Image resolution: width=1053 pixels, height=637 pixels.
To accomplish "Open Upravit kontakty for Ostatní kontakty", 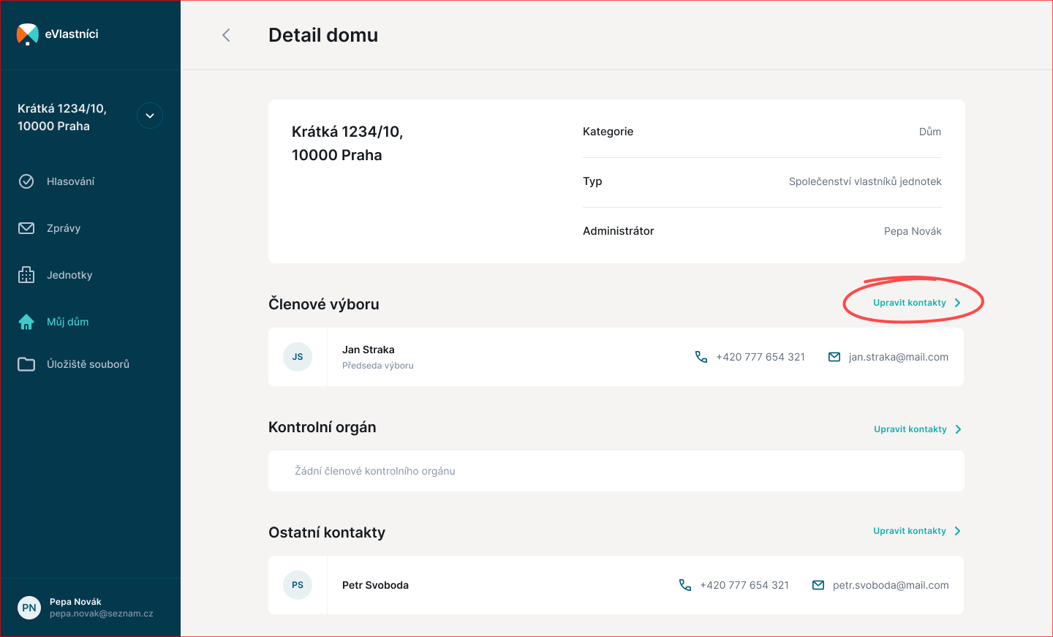I will pyautogui.click(x=916, y=531).
